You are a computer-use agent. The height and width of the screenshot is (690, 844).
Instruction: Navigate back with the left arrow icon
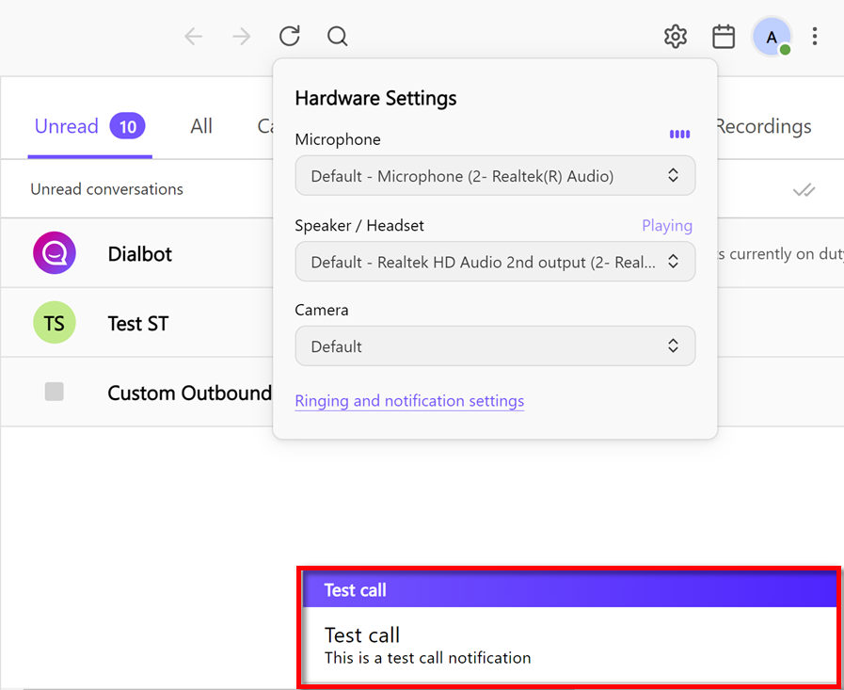pyautogui.click(x=193, y=36)
